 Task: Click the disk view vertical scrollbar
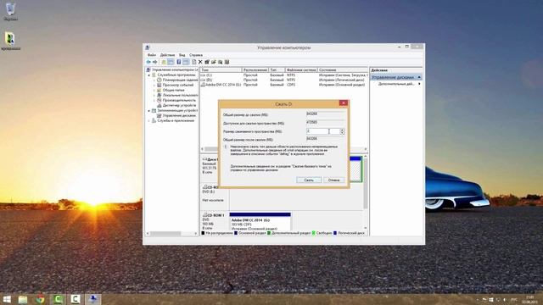point(366,192)
